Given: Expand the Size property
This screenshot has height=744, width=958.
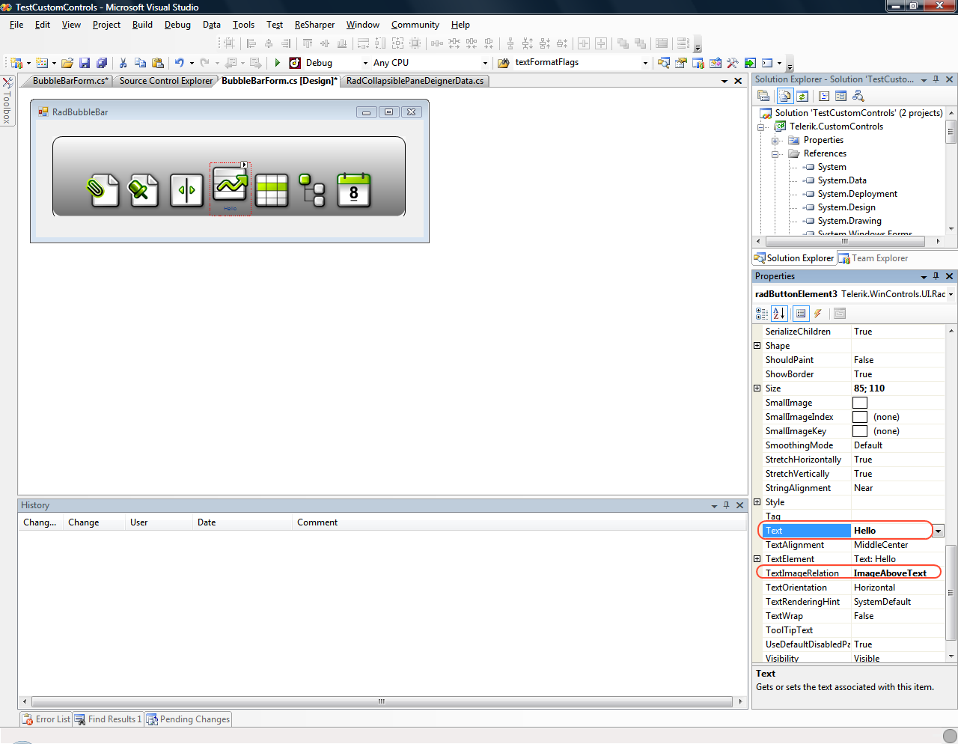Looking at the screenshot, I should pos(757,388).
